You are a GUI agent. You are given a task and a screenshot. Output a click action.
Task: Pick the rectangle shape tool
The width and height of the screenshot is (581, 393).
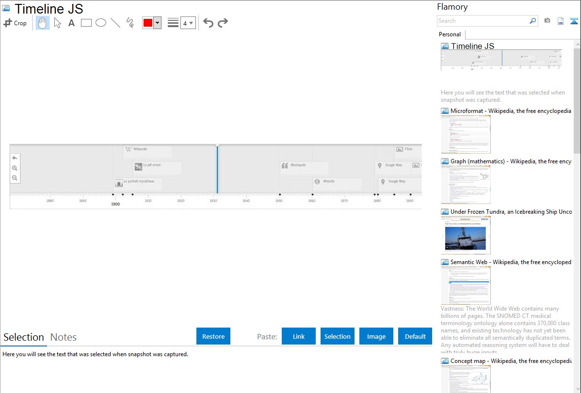[86, 23]
